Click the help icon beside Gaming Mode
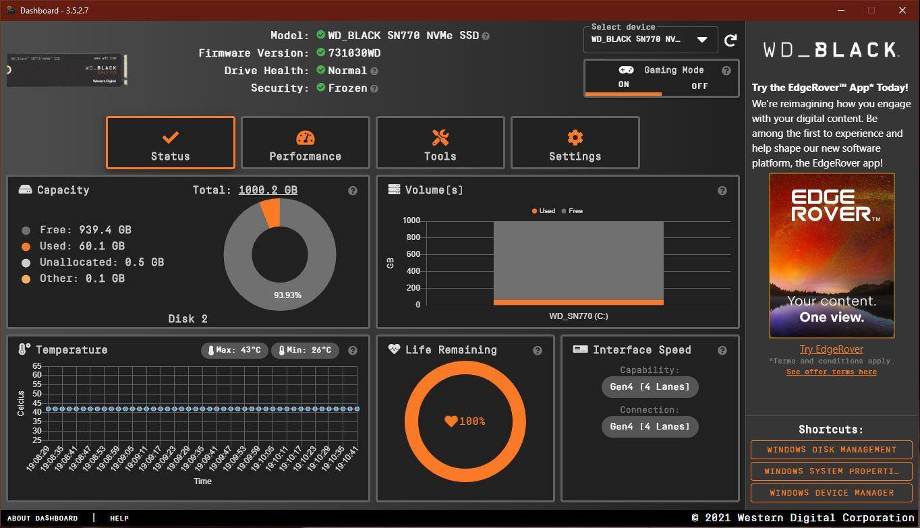 (726, 71)
